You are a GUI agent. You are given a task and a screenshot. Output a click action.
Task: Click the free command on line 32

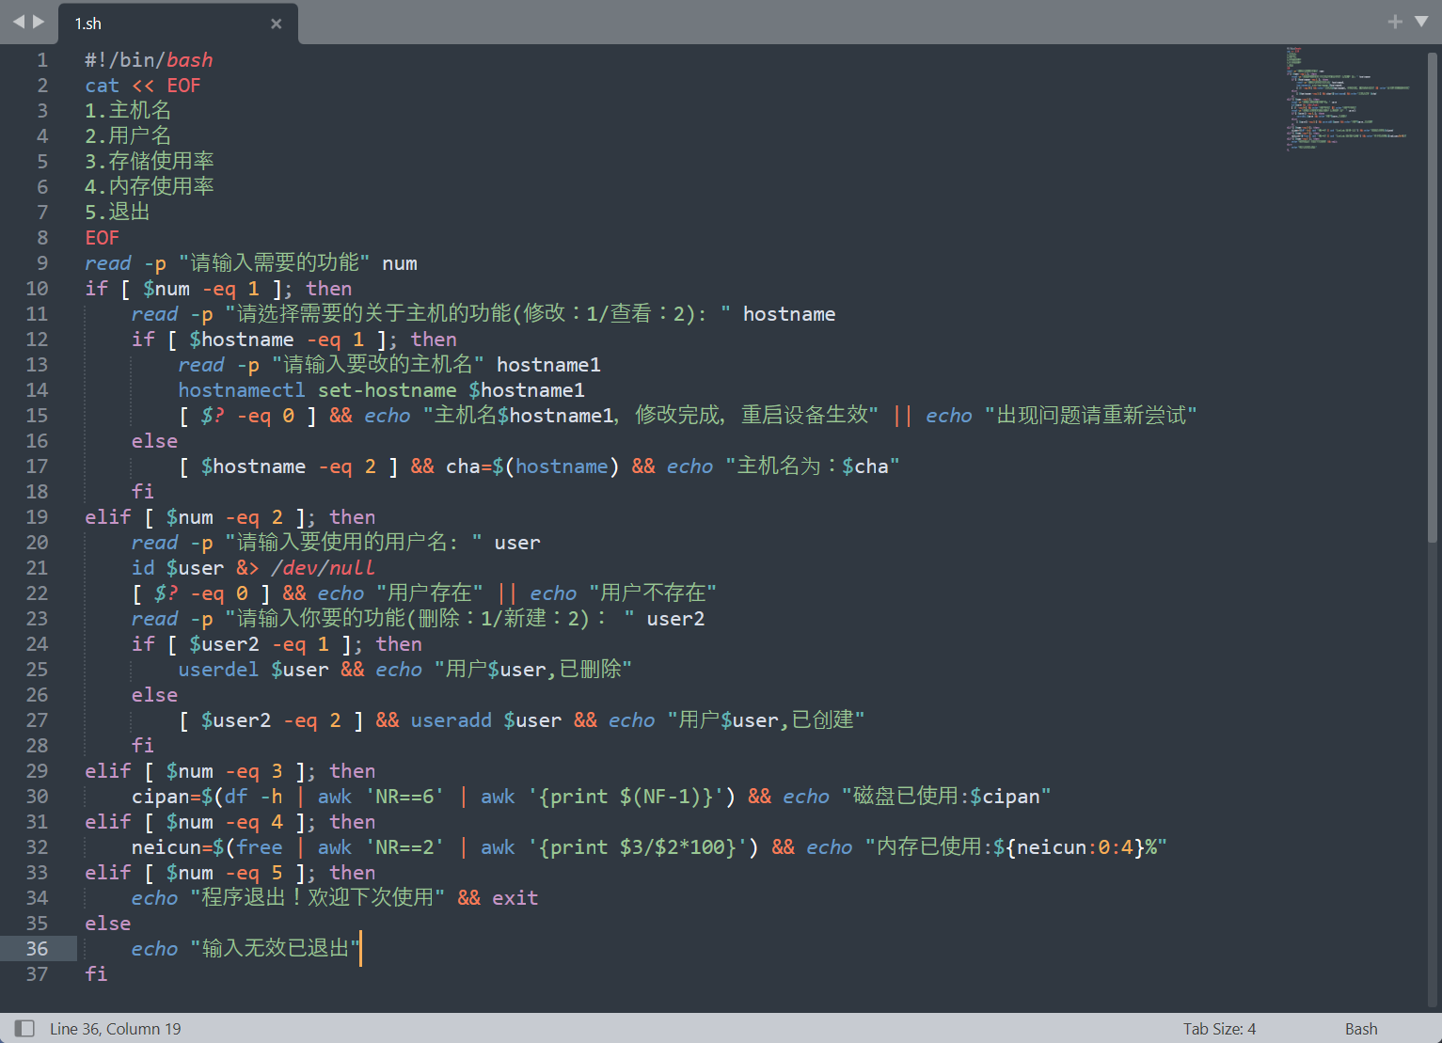260,846
